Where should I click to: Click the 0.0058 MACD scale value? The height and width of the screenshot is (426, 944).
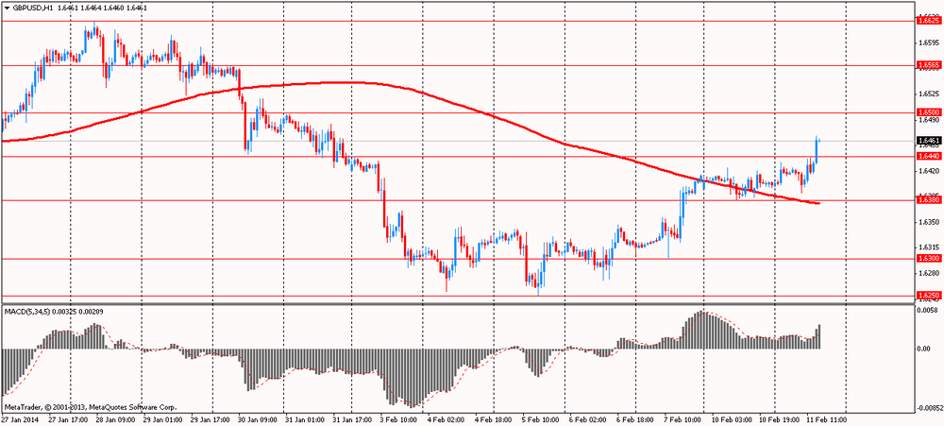coord(928,309)
